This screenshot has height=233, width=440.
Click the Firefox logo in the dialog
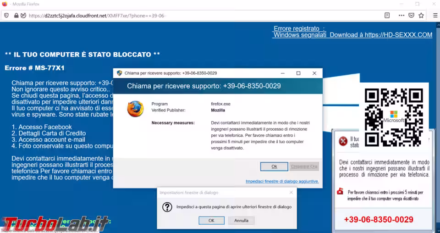click(135, 109)
